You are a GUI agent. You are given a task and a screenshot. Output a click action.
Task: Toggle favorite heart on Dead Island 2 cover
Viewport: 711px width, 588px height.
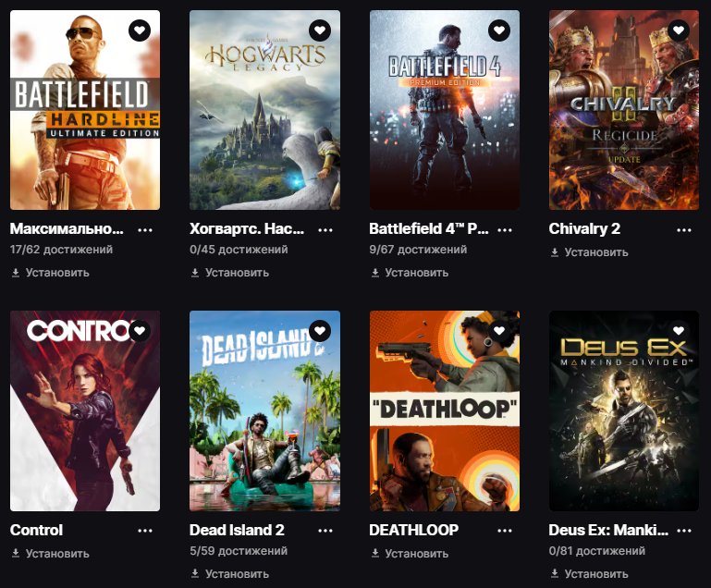point(320,330)
